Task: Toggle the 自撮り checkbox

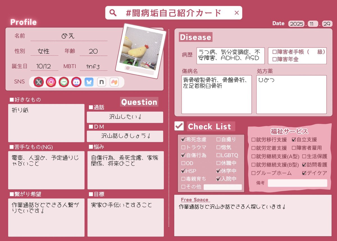Action: pyautogui.click(x=218, y=139)
